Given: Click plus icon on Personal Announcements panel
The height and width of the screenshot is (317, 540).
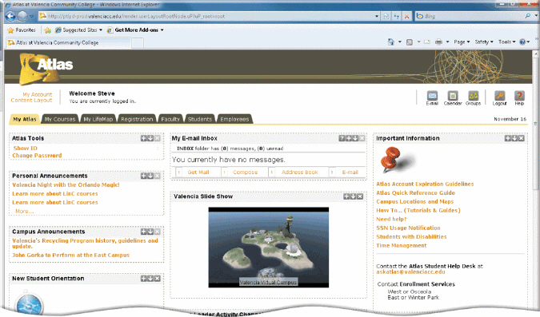Looking at the screenshot, I should click(x=144, y=176).
